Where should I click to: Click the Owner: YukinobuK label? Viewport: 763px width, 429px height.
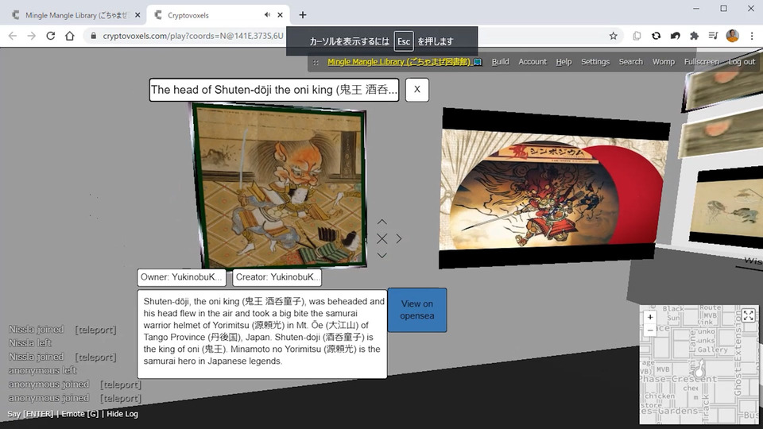pos(181,277)
